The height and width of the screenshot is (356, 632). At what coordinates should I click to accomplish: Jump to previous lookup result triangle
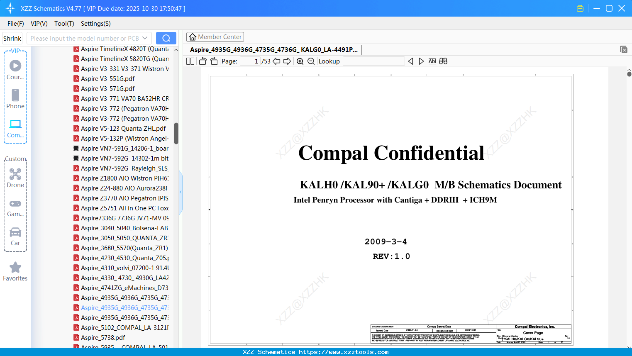(410, 61)
